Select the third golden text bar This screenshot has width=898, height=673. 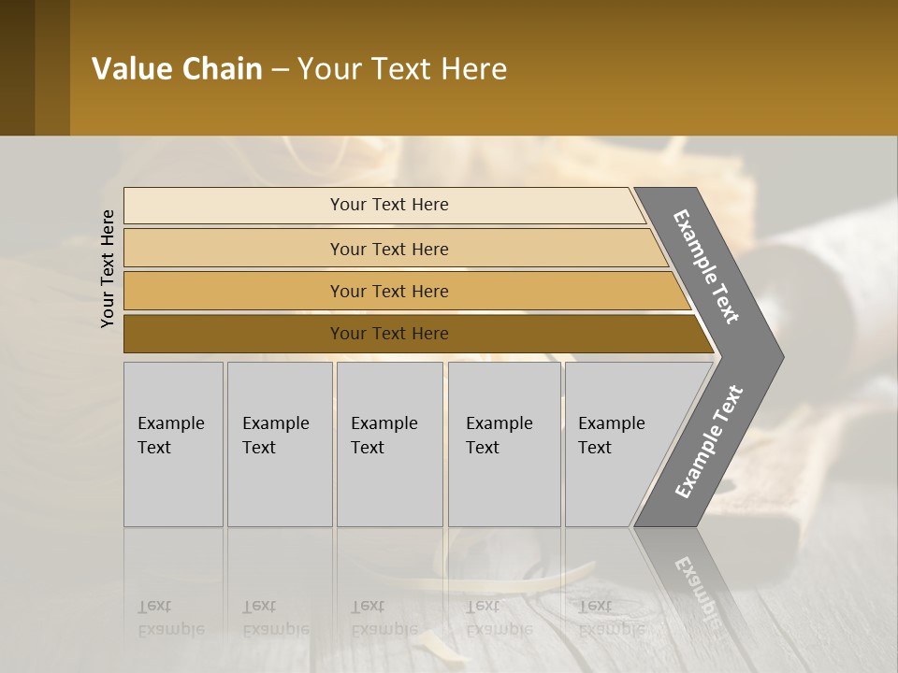coord(388,292)
